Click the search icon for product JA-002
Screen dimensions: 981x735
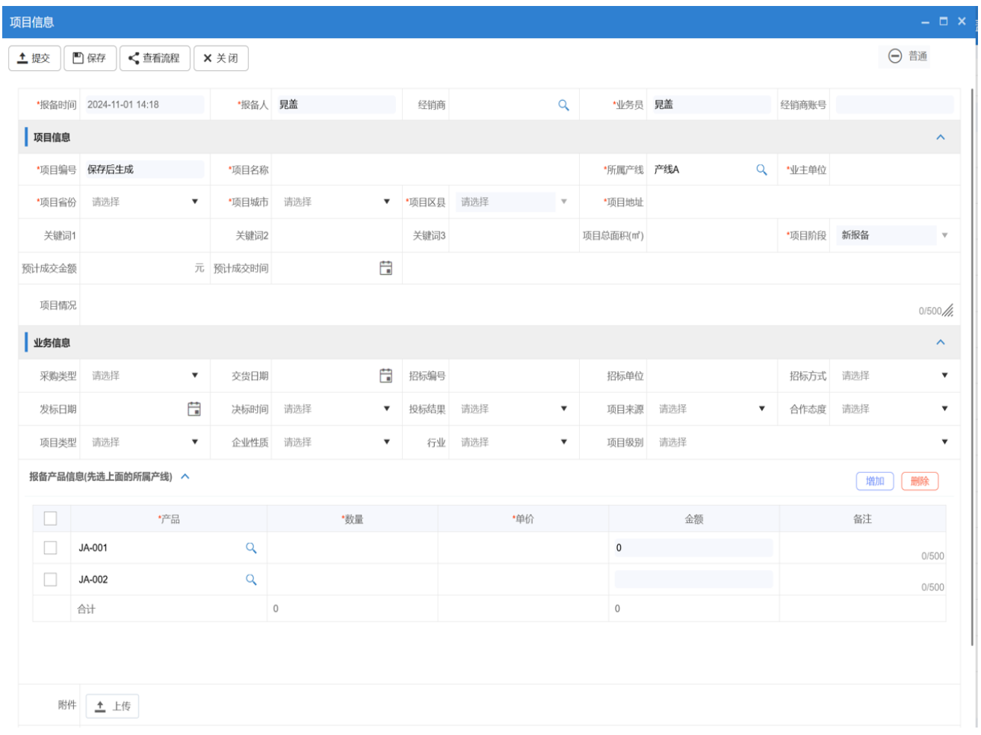[251, 580]
